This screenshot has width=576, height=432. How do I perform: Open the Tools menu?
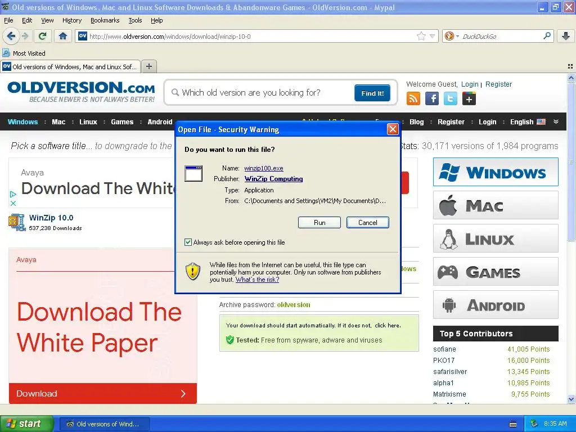click(x=135, y=20)
